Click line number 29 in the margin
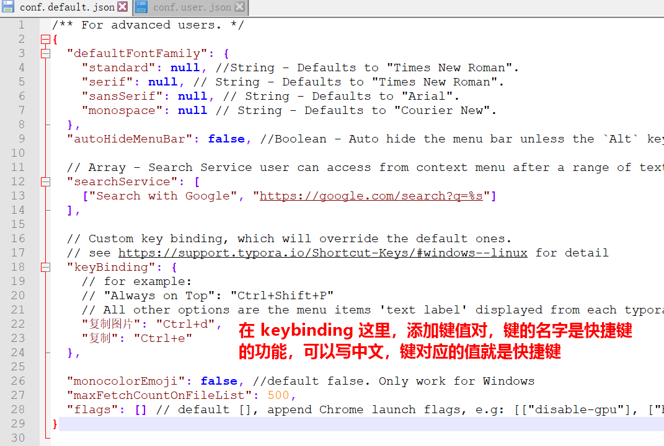Viewport: 664px width, 446px height. click(18, 424)
